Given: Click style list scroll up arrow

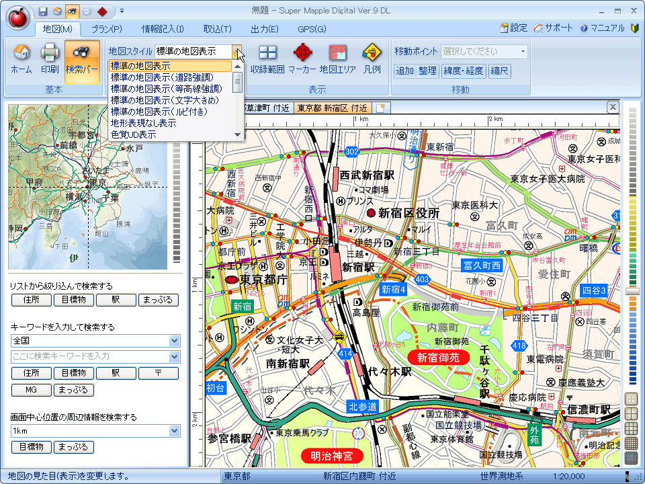Looking at the screenshot, I should tap(237, 66).
